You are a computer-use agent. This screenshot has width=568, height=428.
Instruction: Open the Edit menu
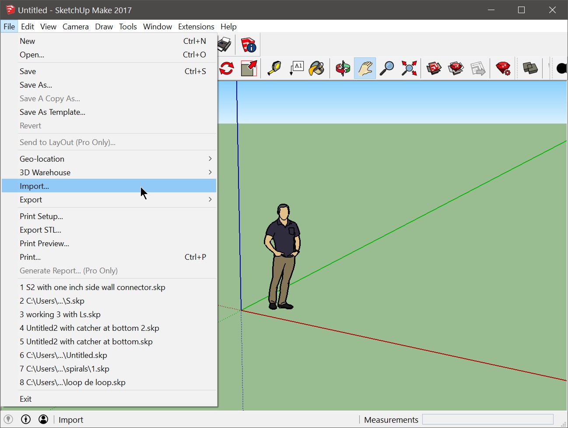(x=28, y=26)
